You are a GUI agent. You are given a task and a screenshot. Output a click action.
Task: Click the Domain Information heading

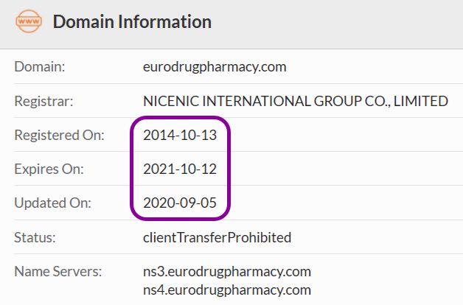tap(132, 22)
